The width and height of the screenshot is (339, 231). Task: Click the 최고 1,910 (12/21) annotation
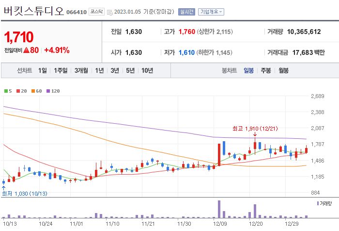pyautogui.click(x=255, y=129)
